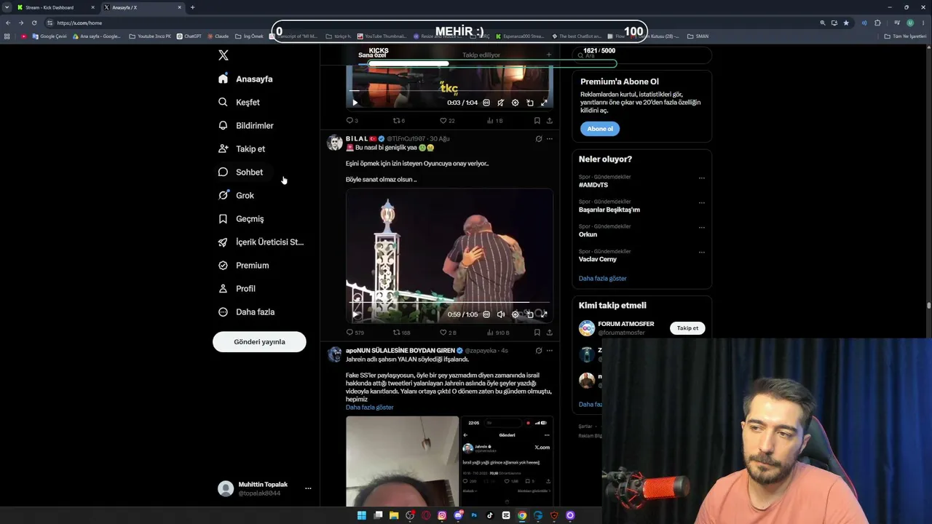Reply to BİLAL's post with 579 replies
Viewport: 932px width, 524px height.
(x=355, y=333)
